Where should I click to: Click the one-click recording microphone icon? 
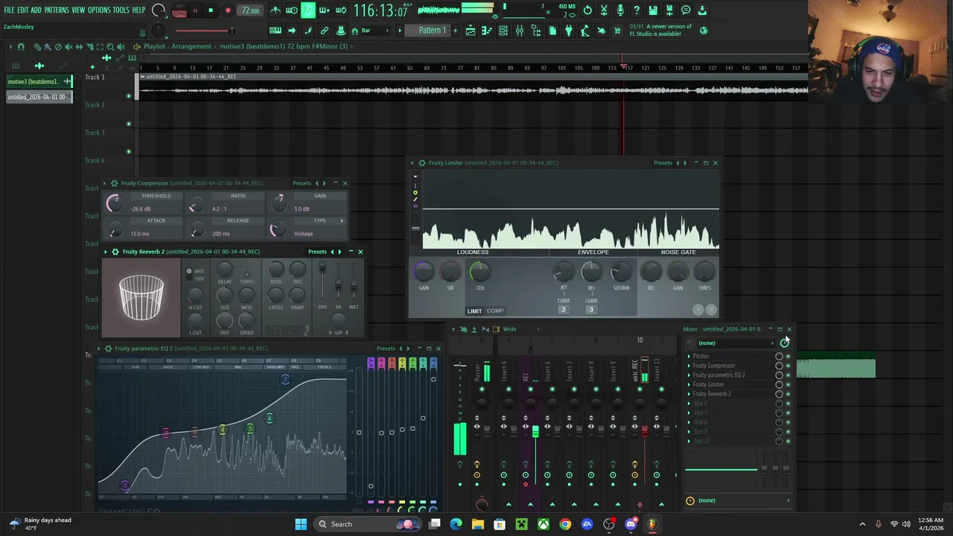[x=620, y=10]
